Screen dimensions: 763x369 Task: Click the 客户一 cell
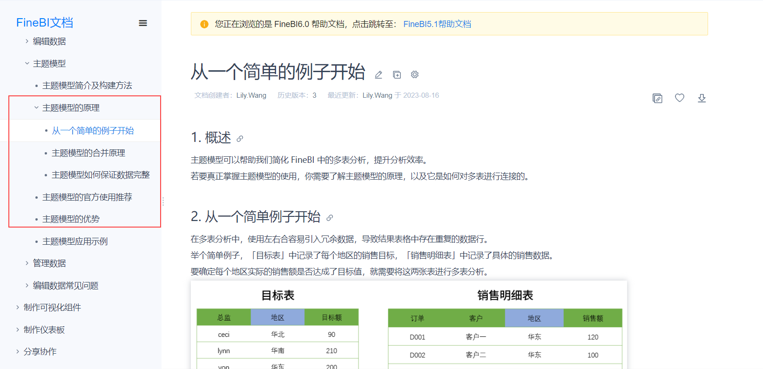click(476, 337)
